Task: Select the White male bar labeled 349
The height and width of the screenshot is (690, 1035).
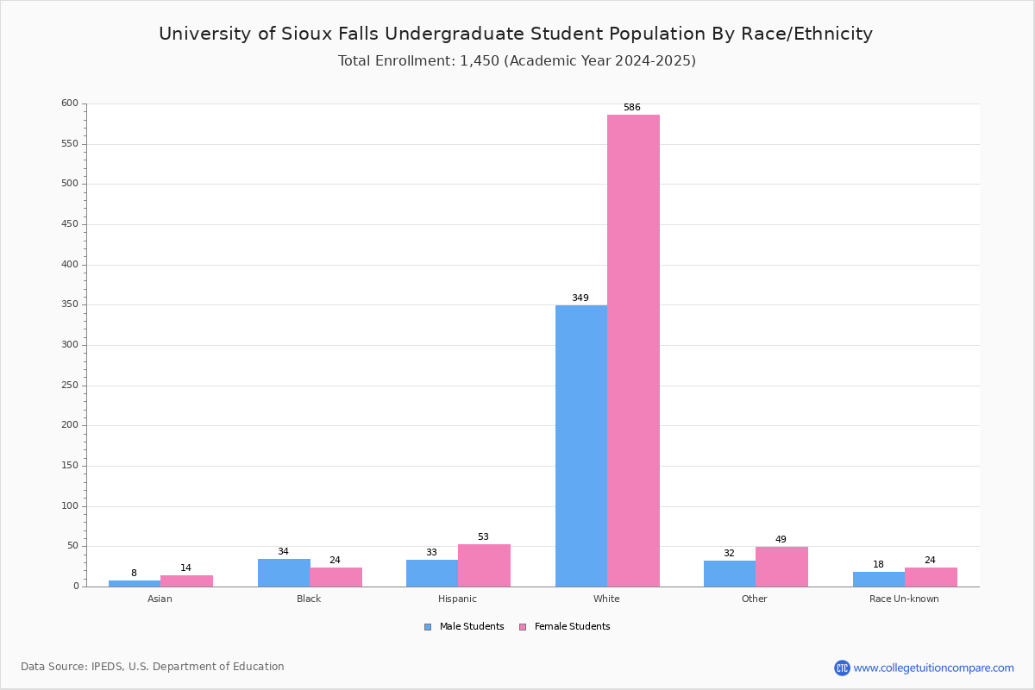Action: click(581, 446)
